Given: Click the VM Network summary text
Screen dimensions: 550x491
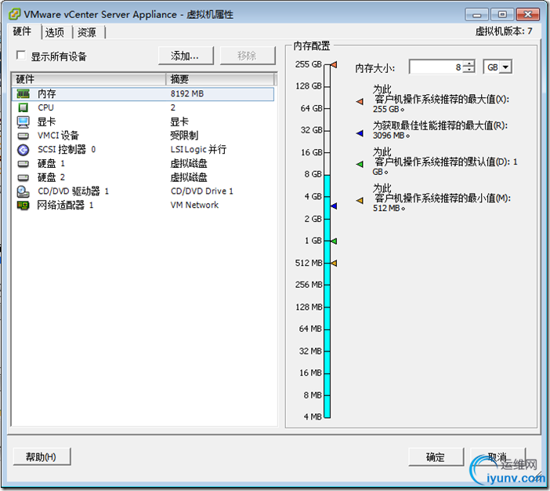Looking at the screenshot, I should pyautogui.click(x=194, y=205).
